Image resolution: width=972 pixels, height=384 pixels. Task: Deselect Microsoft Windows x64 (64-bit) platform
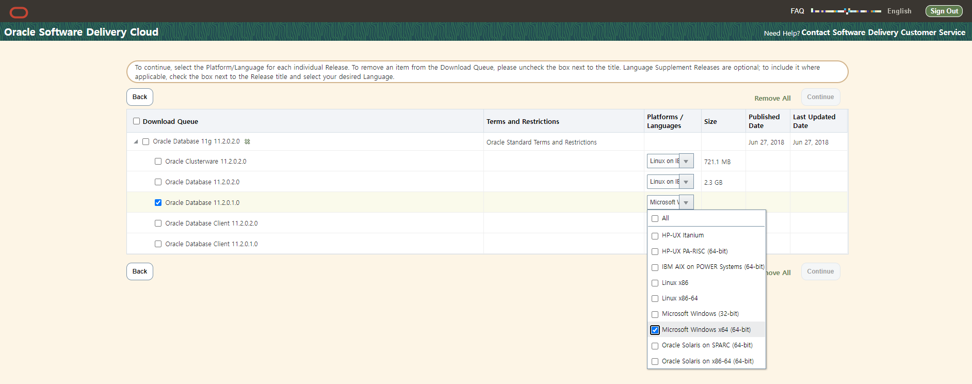coord(655,330)
